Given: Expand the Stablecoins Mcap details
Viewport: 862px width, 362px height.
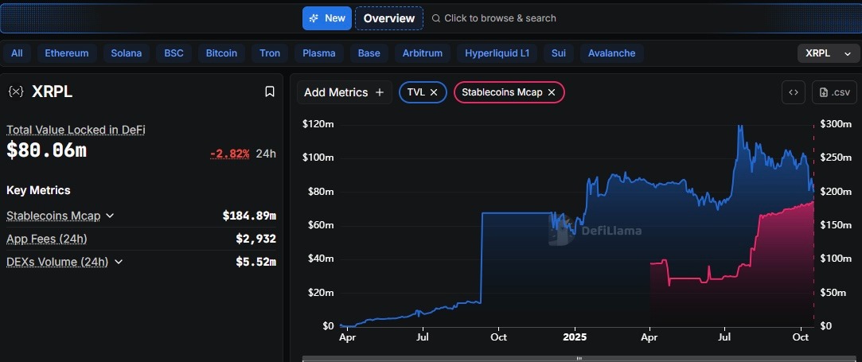Looking at the screenshot, I should [110, 216].
